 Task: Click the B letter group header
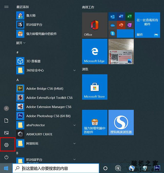click(x=17, y=153)
